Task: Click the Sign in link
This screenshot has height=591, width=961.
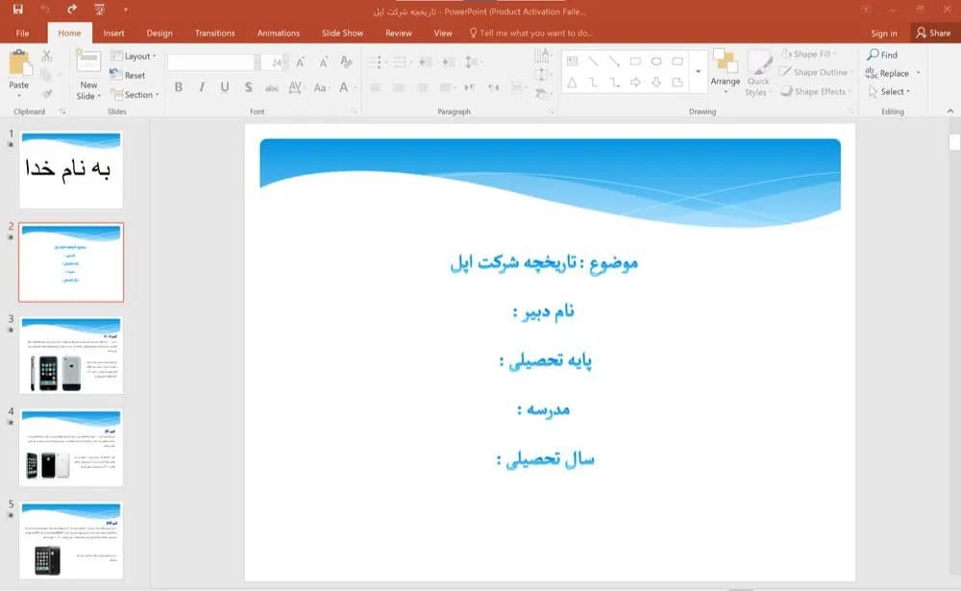Action: 884,33
